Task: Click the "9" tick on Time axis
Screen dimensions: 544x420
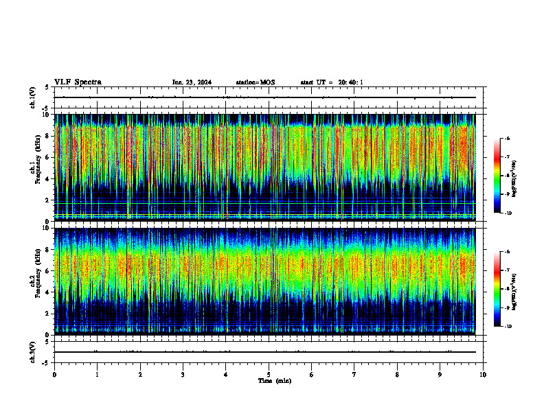Action: click(x=440, y=375)
